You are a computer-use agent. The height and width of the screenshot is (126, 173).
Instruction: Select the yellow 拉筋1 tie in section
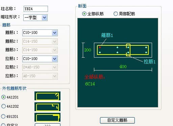point(128,50)
